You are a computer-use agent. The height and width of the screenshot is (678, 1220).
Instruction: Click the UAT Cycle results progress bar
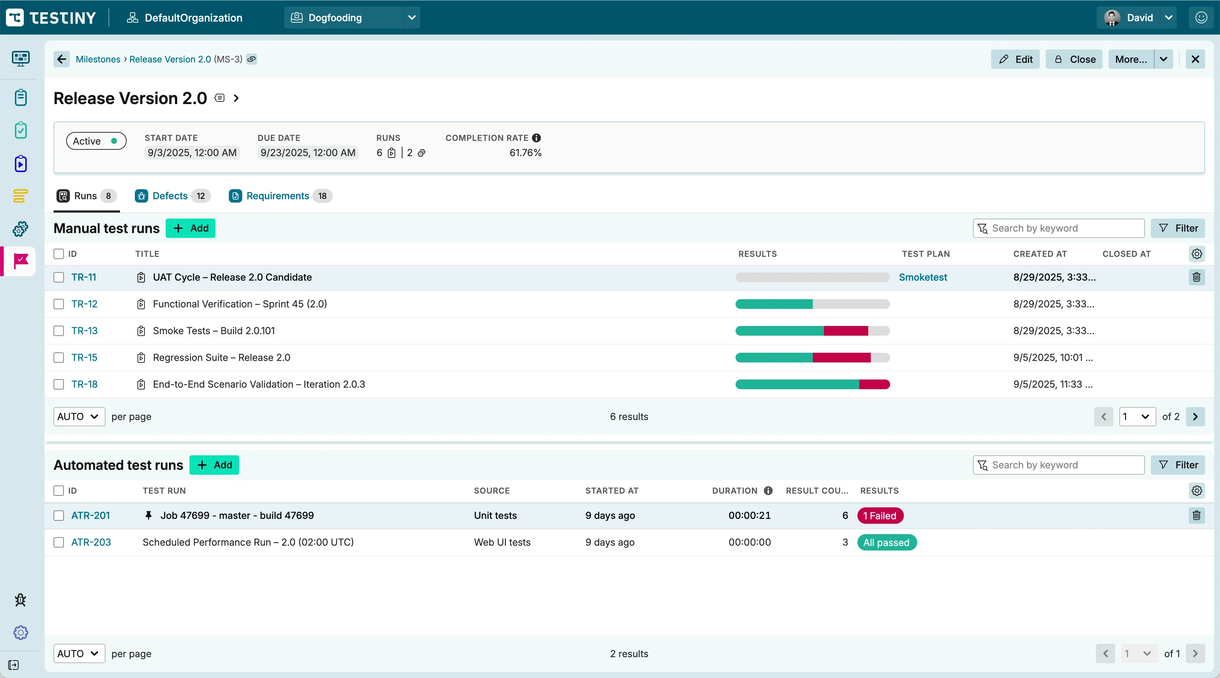tap(812, 278)
